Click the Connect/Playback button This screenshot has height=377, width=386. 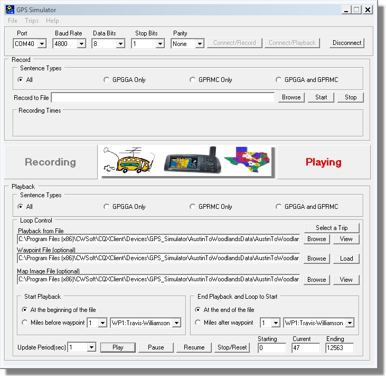292,43
